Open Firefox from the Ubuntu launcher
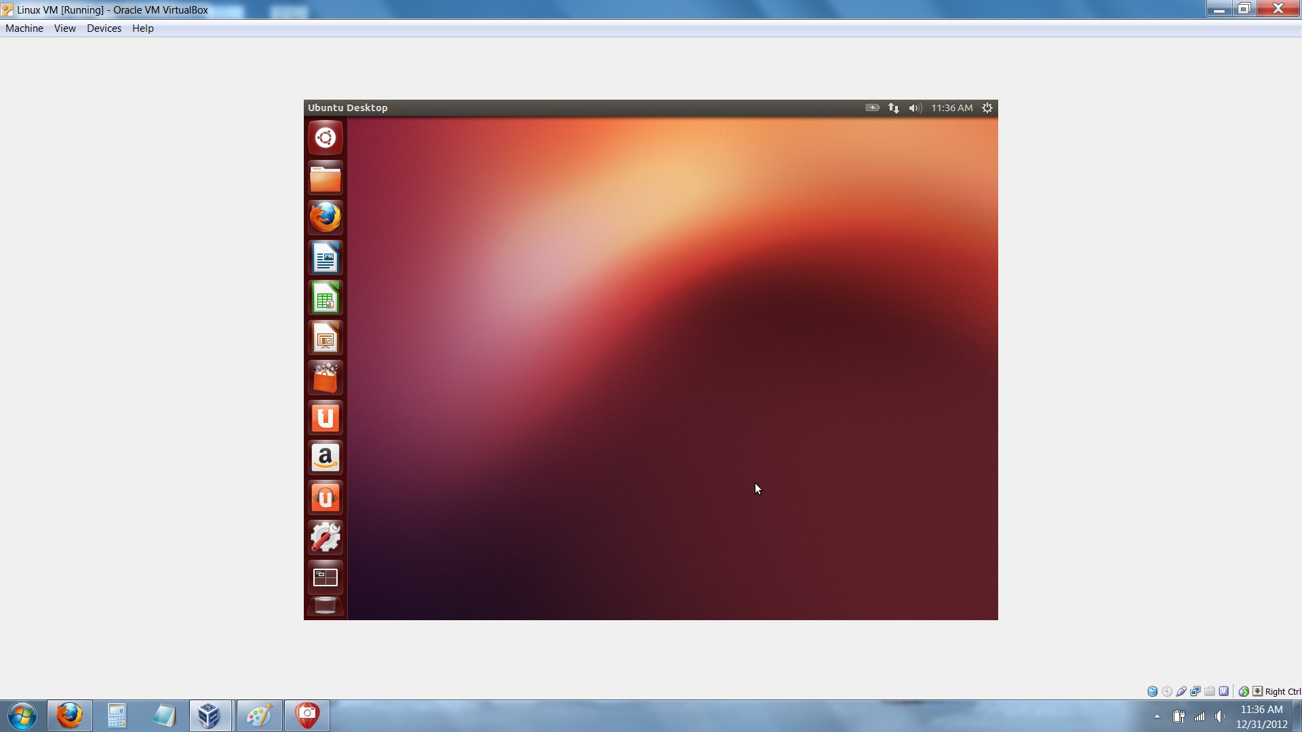The image size is (1302, 732). click(325, 217)
